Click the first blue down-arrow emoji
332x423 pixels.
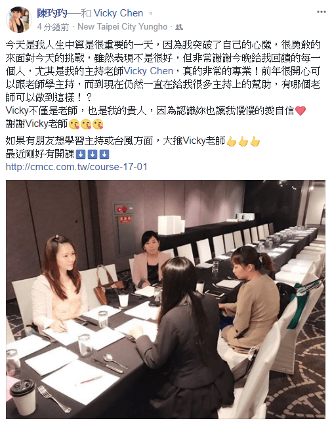(81, 154)
